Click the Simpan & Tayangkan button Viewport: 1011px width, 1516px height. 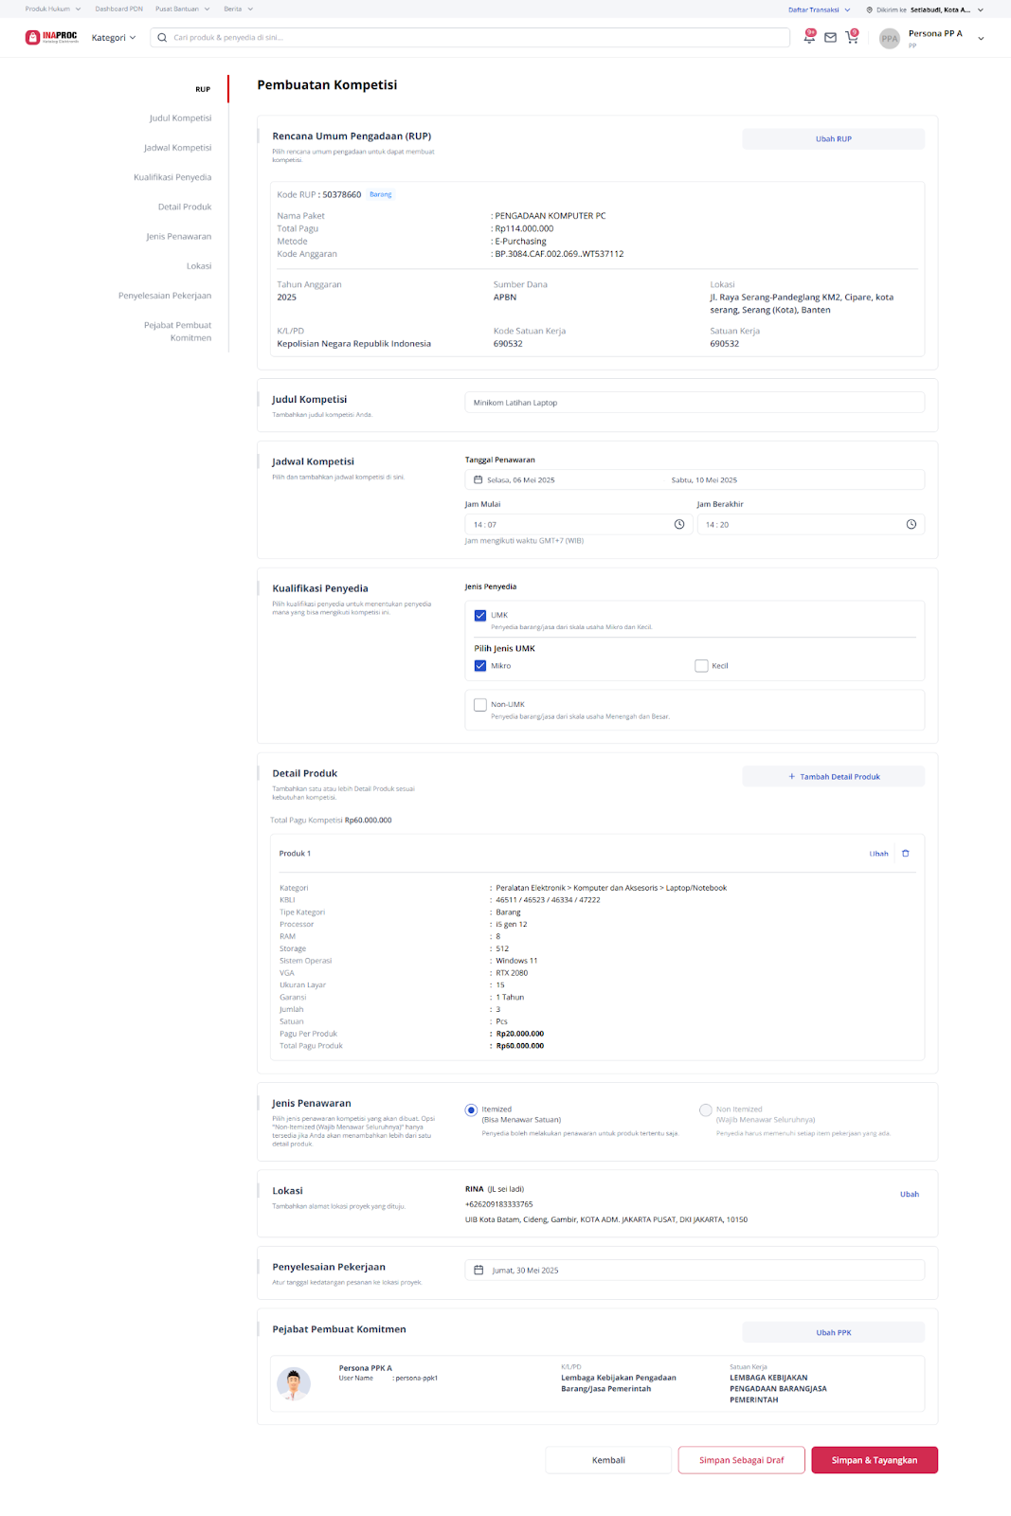tap(874, 1460)
